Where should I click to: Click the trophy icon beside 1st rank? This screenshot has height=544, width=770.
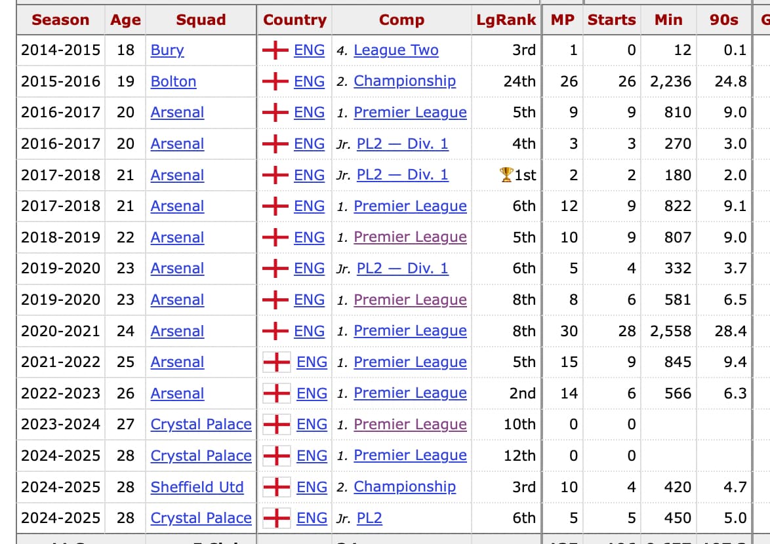click(506, 174)
